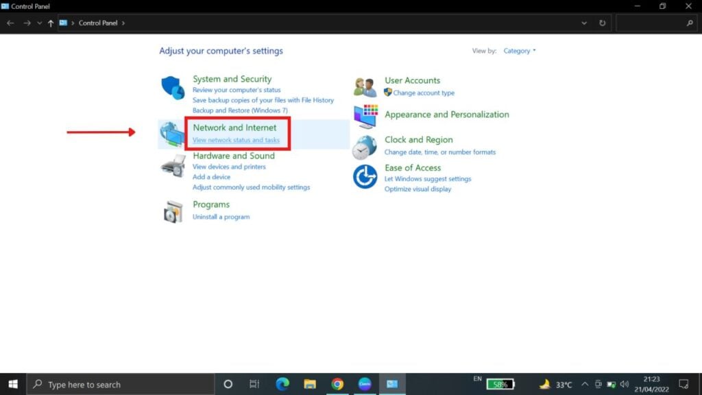Navigate up one level with up arrow

(51, 23)
